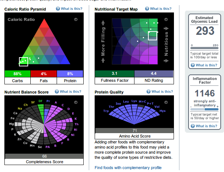Click the green 88% carbs swatch

click(x=18, y=74)
